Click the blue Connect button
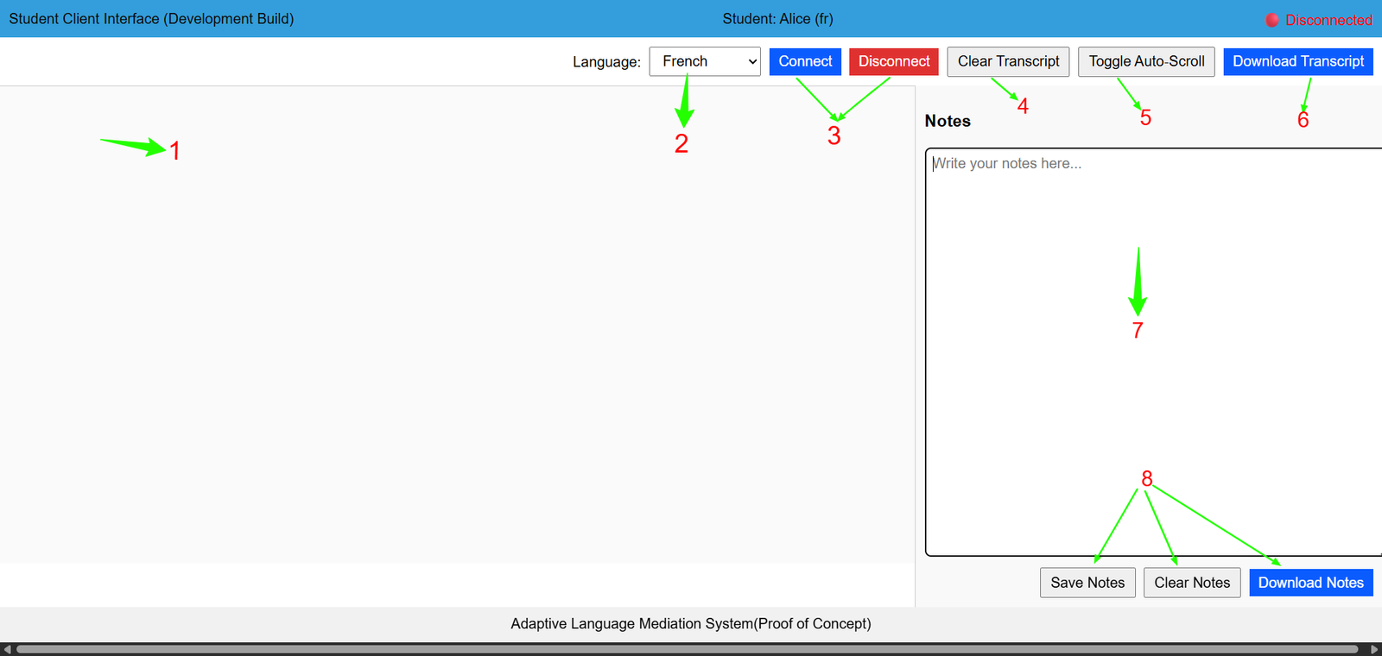 pos(805,61)
